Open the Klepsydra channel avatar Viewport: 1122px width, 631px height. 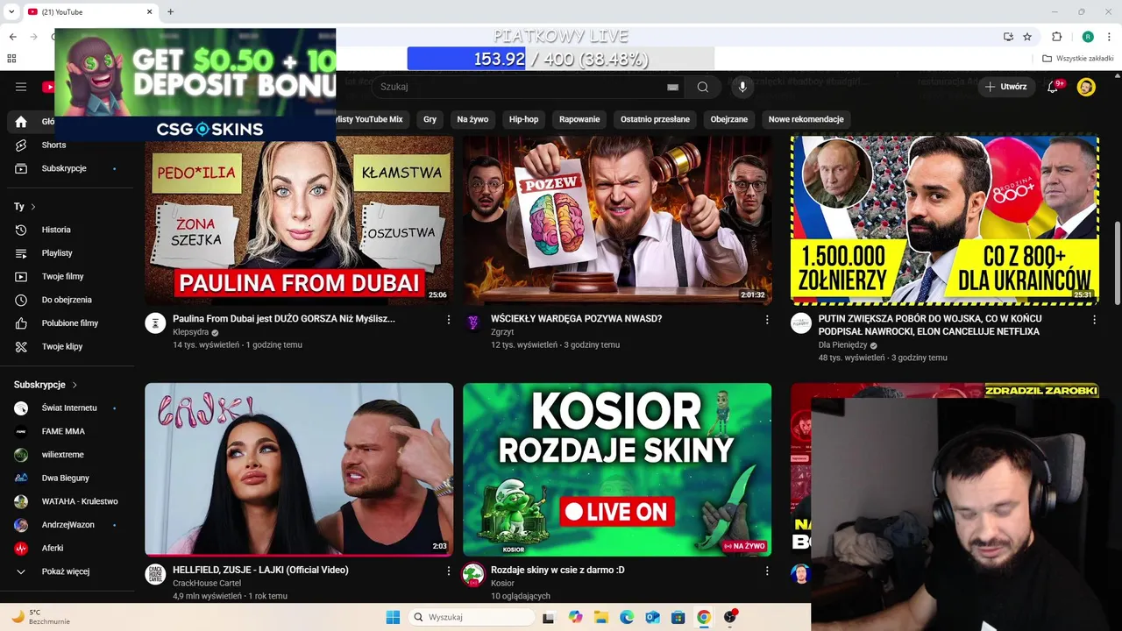[x=155, y=323]
